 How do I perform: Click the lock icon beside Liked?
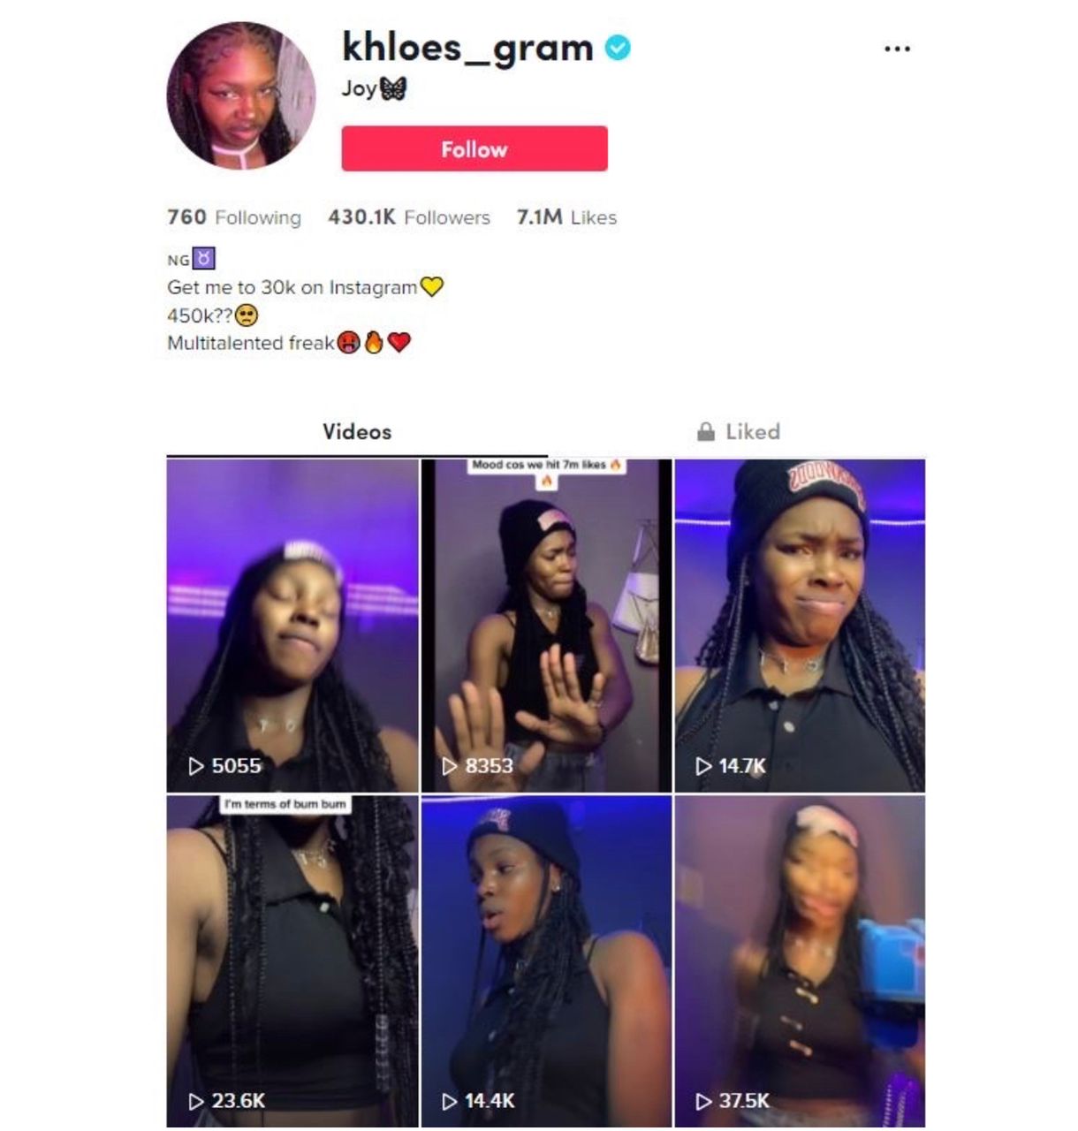click(x=705, y=431)
